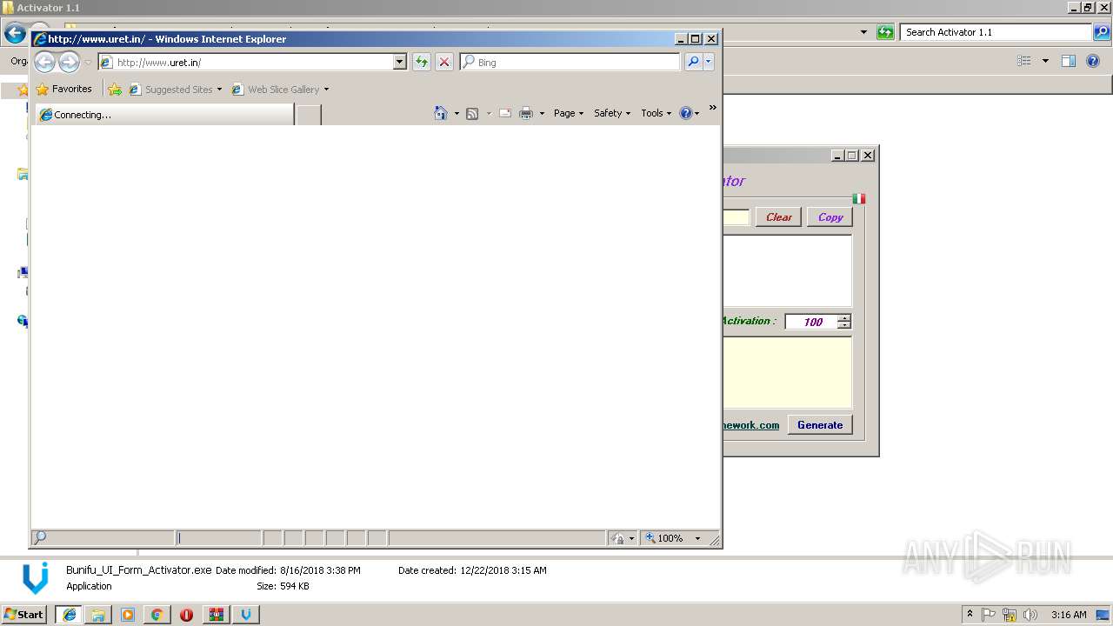Screen dimensions: 1113x626
Task: Click the Read Mail envelope icon
Action: (505, 113)
